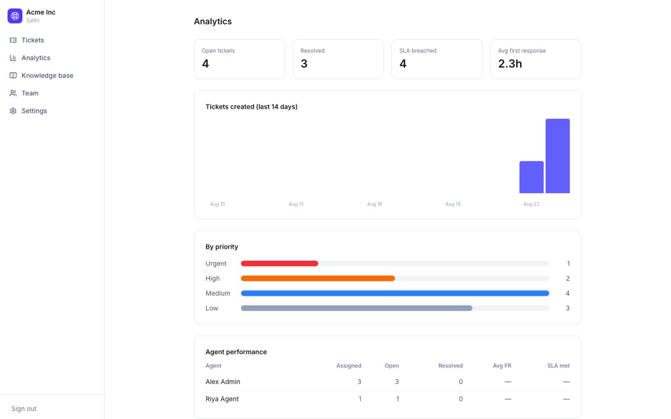Select the Open tickets stat card
The width and height of the screenshot is (671, 419).
[x=240, y=59]
